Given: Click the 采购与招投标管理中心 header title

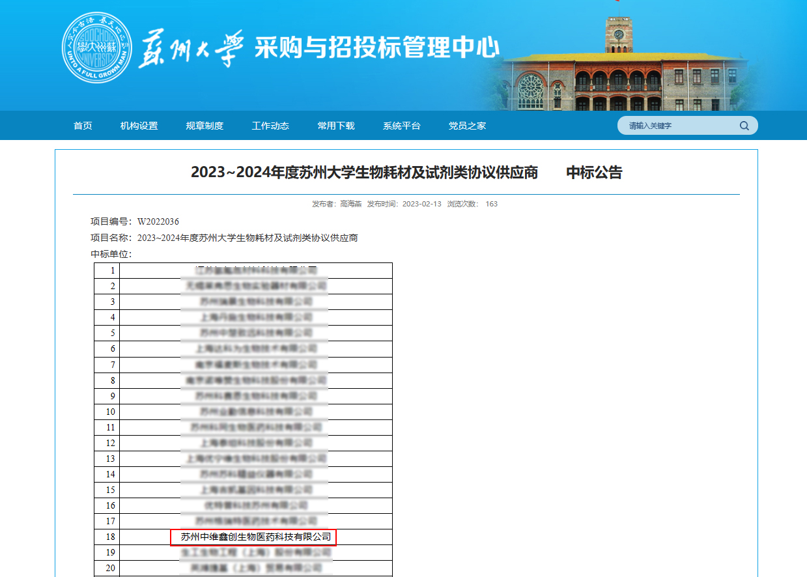Looking at the screenshot, I should click(x=377, y=48).
